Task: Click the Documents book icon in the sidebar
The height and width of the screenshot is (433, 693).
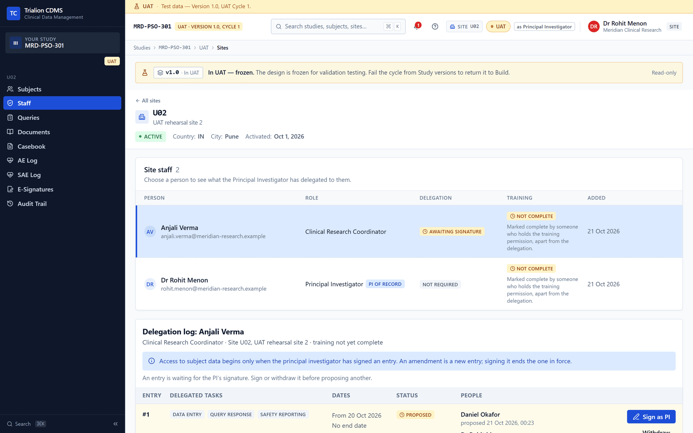Action: (x=10, y=132)
